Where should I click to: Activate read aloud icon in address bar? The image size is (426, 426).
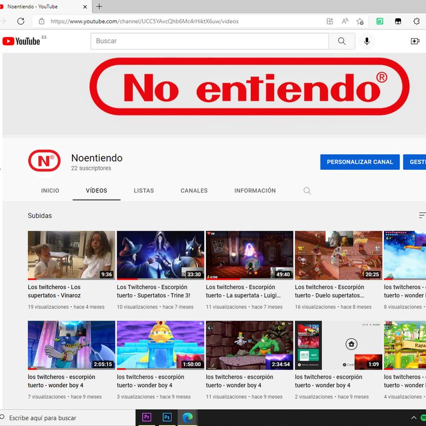345,21
